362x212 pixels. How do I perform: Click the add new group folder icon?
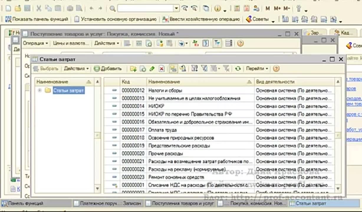tap(133, 69)
